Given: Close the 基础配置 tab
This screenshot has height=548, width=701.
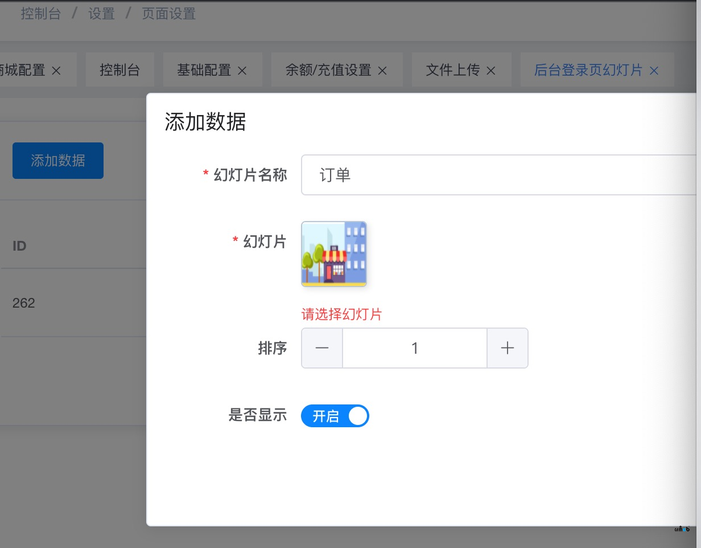Looking at the screenshot, I should pos(242,71).
